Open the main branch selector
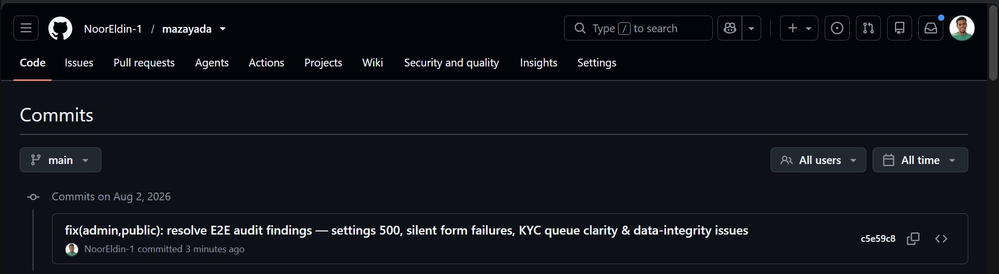This screenshot has height=274, width=999. [60, 160]
